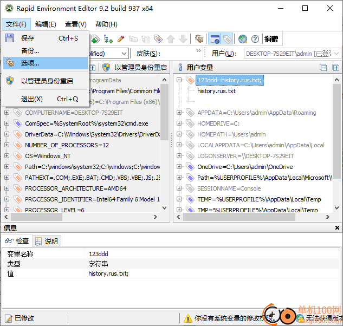The width and height of the screenshot is (343, 326).
Task: Open the 编辑(E) menu
Action: pyautogui.click(x=46, y=24)
